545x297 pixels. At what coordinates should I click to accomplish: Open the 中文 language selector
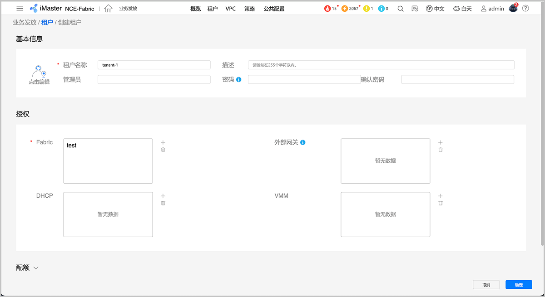point(435,9)
